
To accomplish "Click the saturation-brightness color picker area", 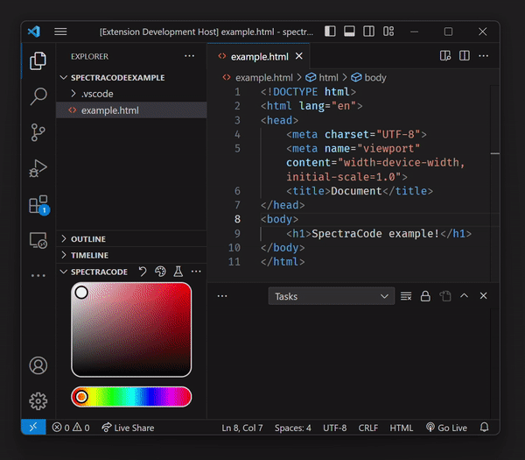I will tap(131, 329).
